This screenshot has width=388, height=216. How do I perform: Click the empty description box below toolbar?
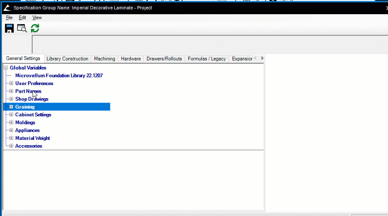coord(209,44)
